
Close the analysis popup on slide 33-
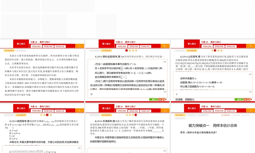[x=165, y=62]
